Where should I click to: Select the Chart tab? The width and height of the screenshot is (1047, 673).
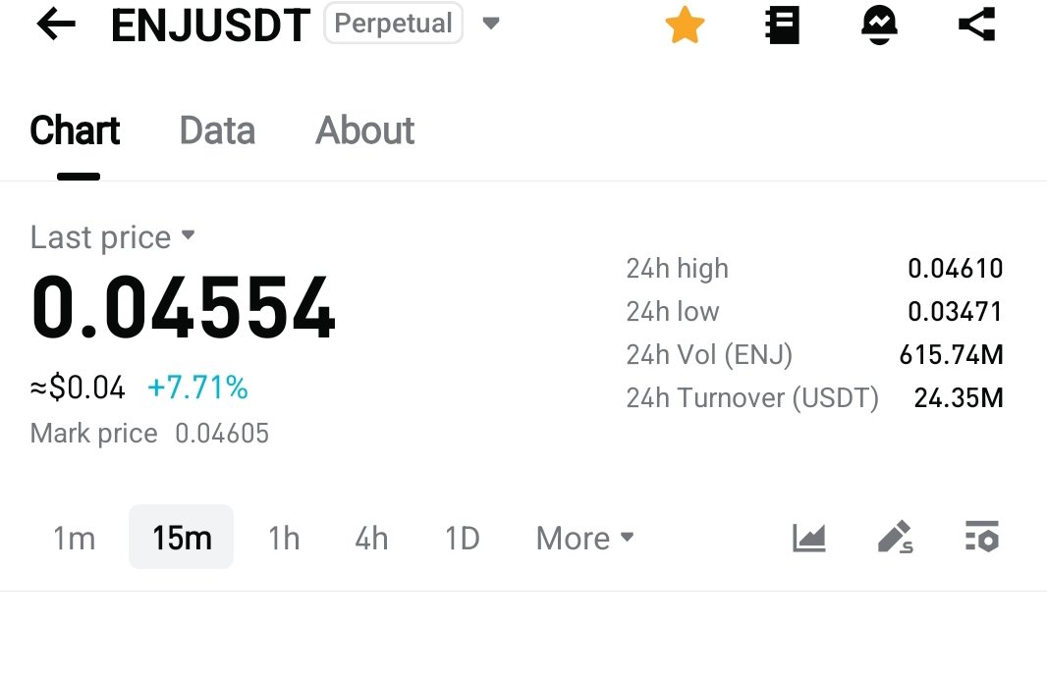click(x=76, y=130)
